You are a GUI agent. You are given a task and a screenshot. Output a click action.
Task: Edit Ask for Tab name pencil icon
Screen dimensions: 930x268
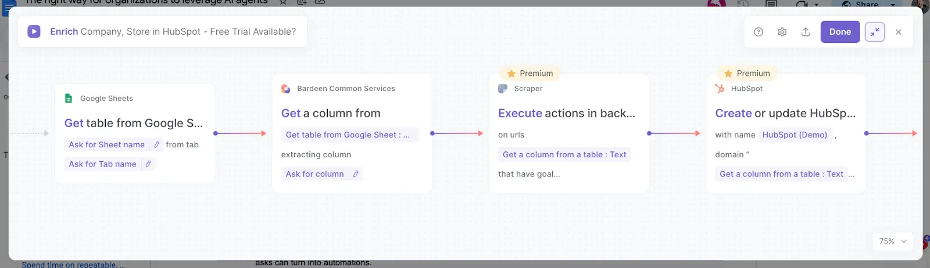click(x=148, y=164)
